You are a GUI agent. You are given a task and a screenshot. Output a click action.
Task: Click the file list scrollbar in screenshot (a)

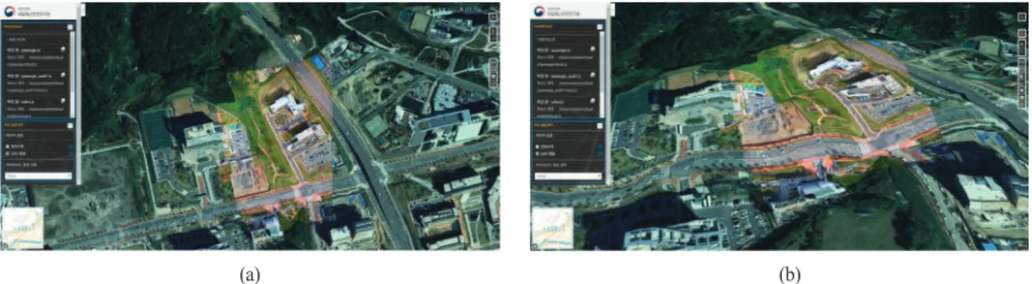73,74
